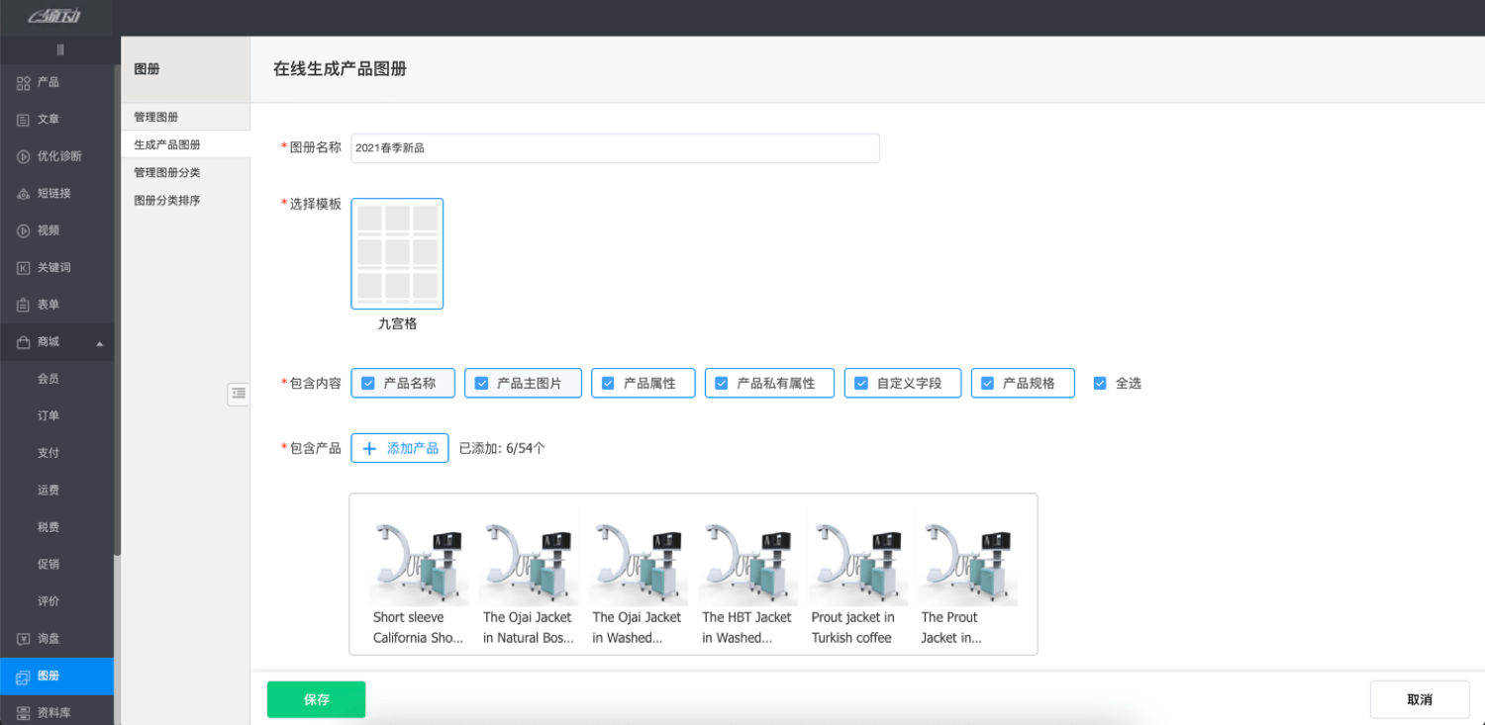Screen dimensions: 1485x725
Task: Click the 视频 play icon in sidebar
Action: [24, 230]
